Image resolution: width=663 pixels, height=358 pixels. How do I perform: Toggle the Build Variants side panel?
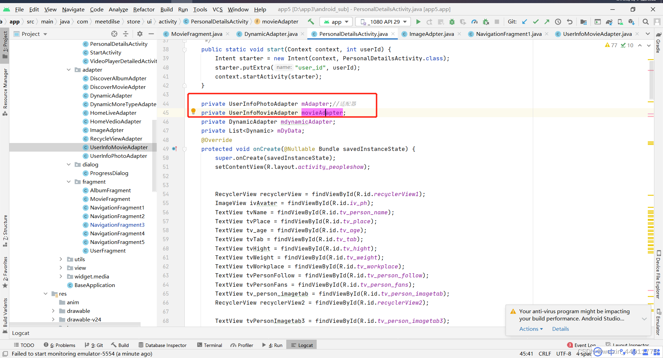[5, 315]
